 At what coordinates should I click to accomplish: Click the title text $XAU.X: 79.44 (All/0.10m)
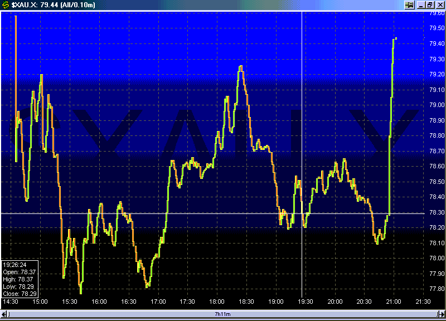coord(53,5)
